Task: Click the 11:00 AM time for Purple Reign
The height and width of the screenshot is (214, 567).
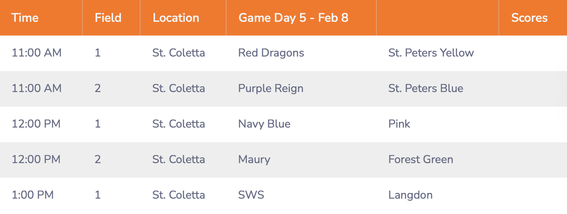Action: click(x=36, y=88)
